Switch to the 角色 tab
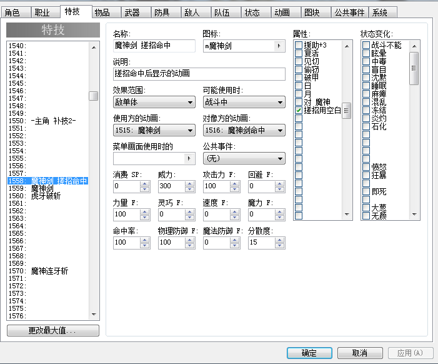The width and height of the screenshot is (438, 364). [x=16, y=13]
